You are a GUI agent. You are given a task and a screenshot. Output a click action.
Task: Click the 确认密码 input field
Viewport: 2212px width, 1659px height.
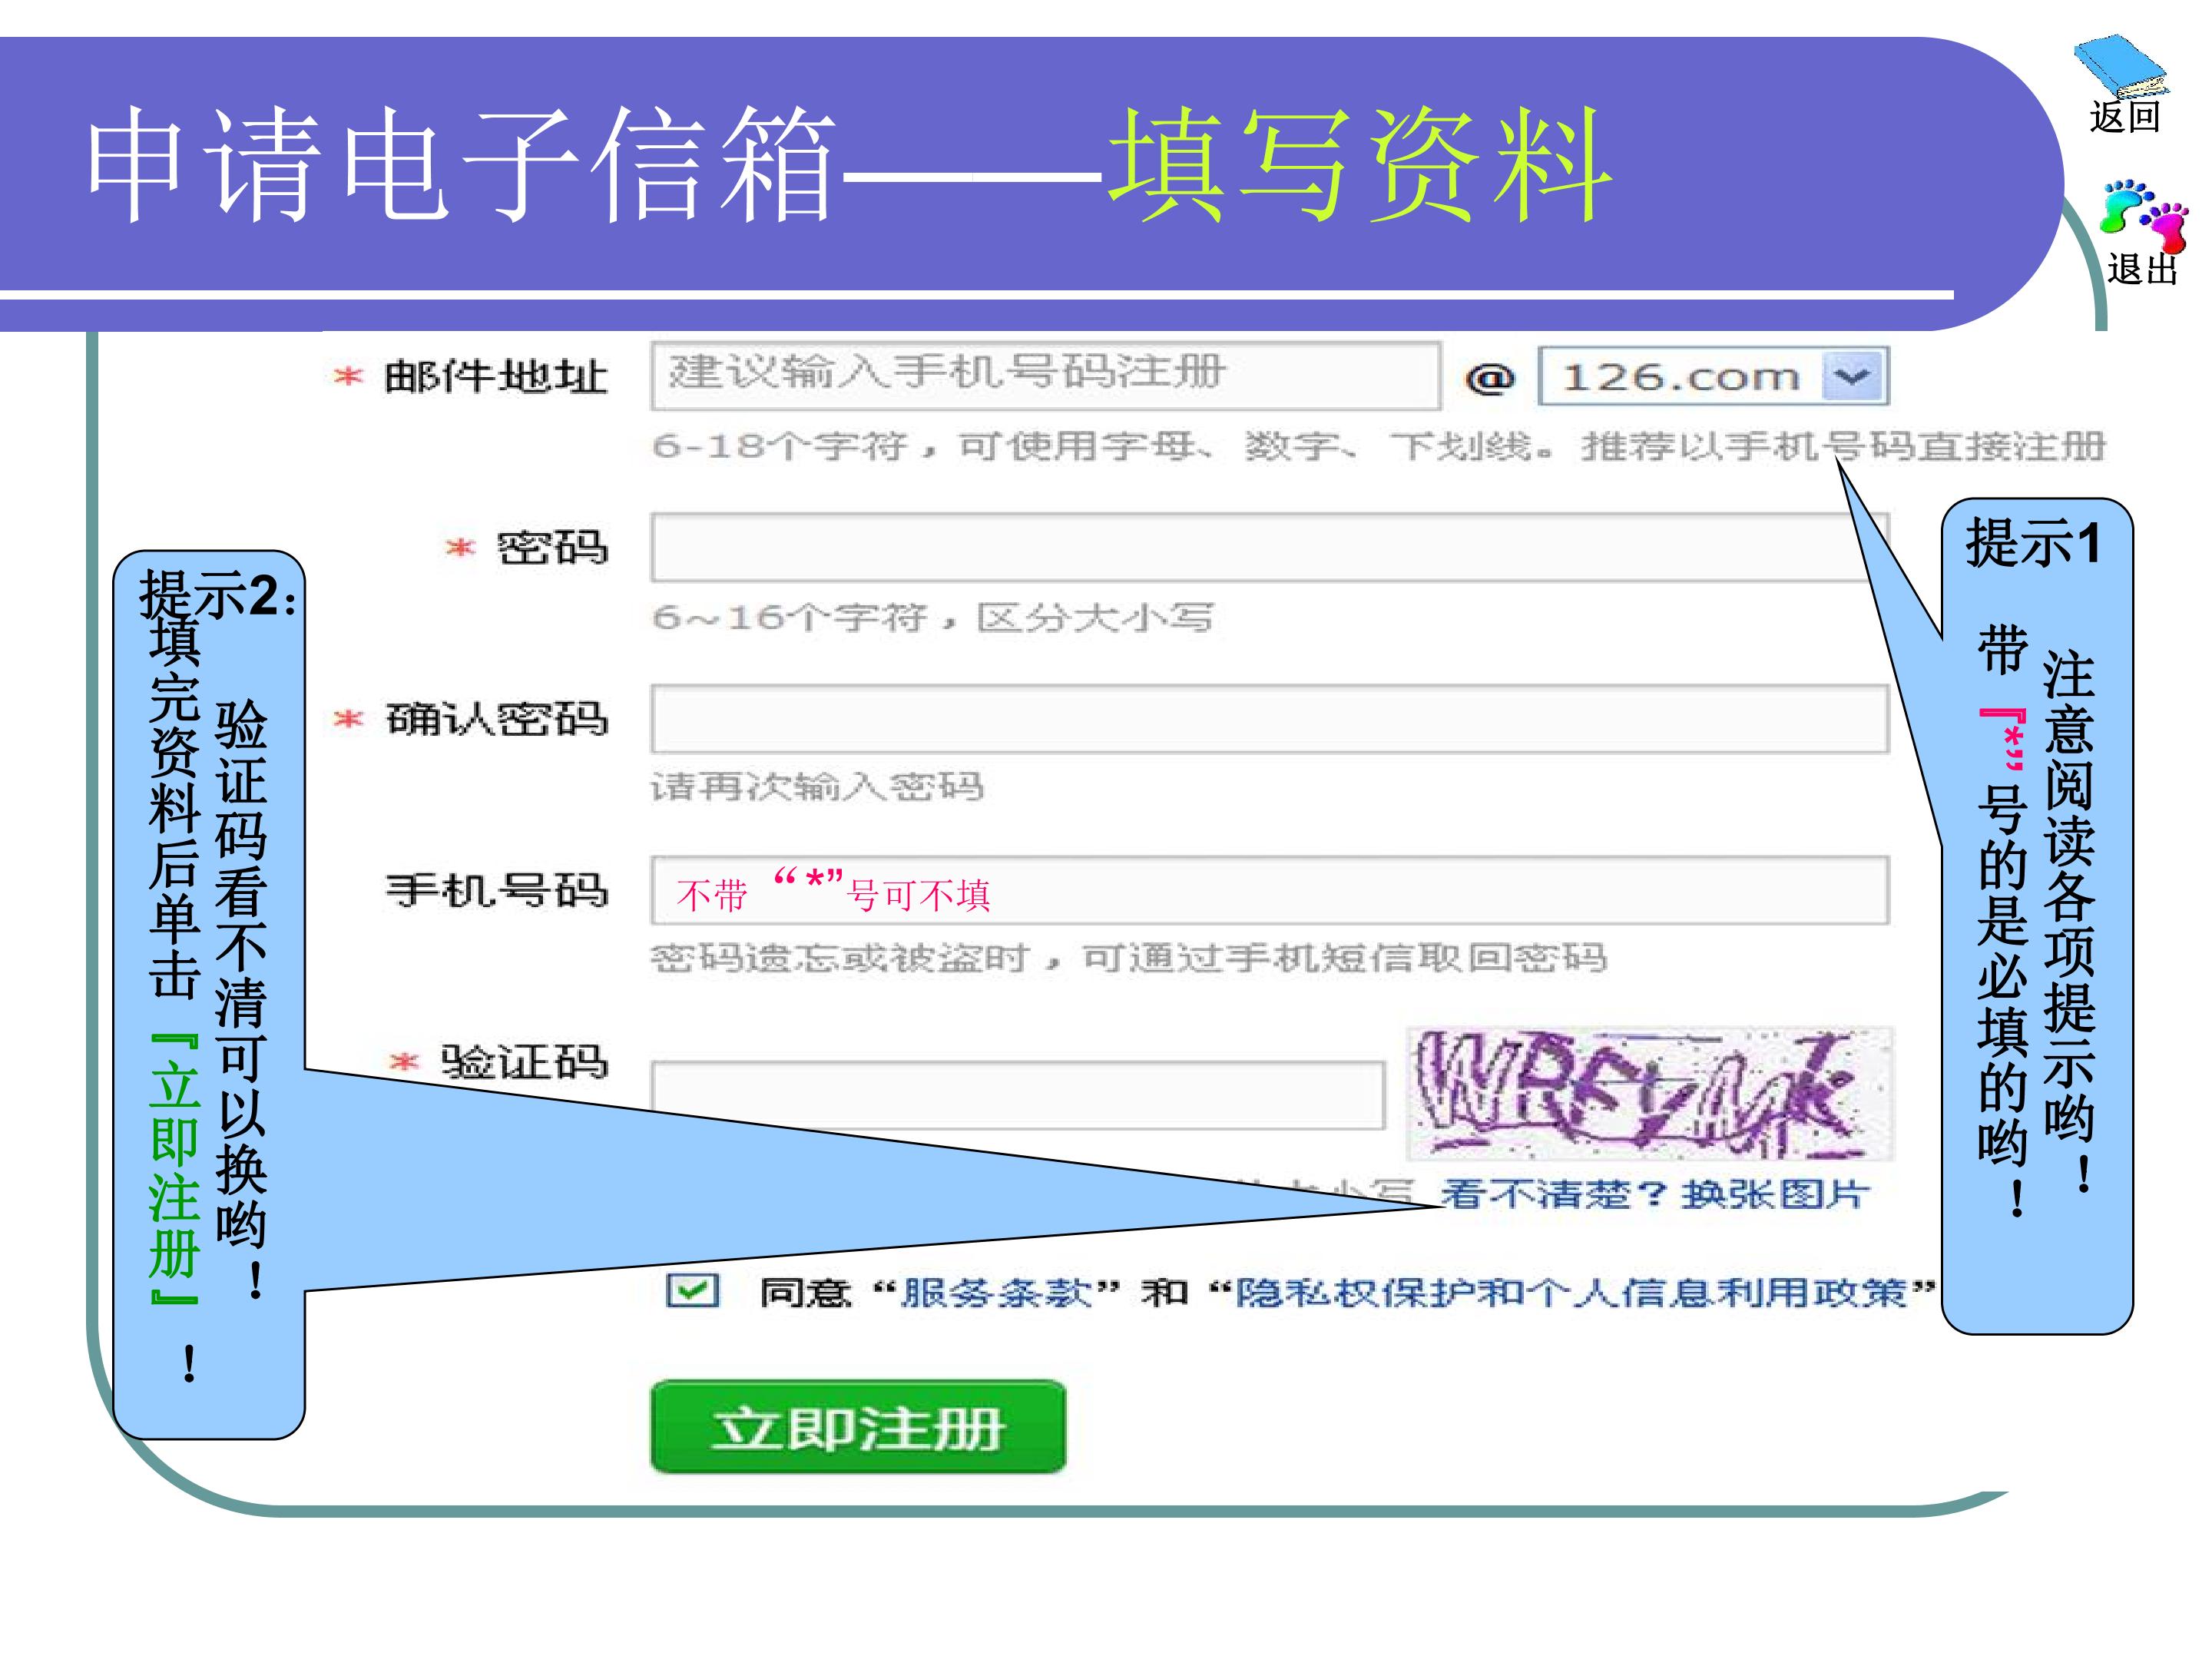pos(1269,718)
